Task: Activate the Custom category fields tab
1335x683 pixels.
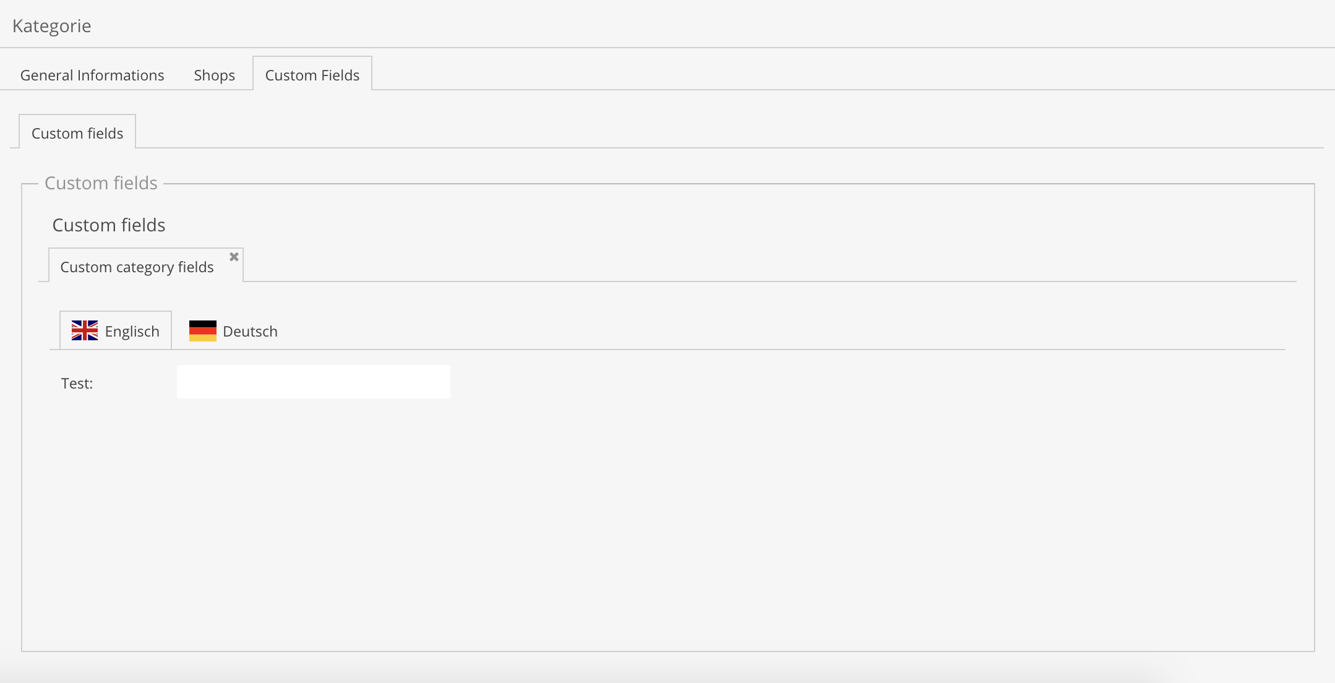Action: click(x=137, y=267)
